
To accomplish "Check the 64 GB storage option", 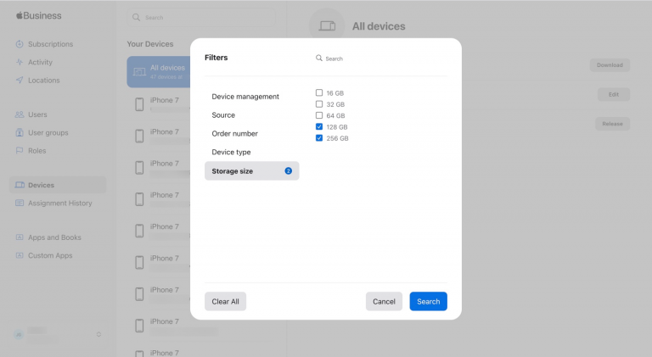I will tap(319, 115).
